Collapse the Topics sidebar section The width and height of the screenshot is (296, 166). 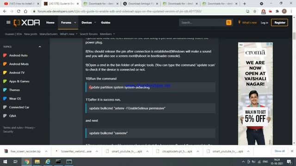pos(40,47)
